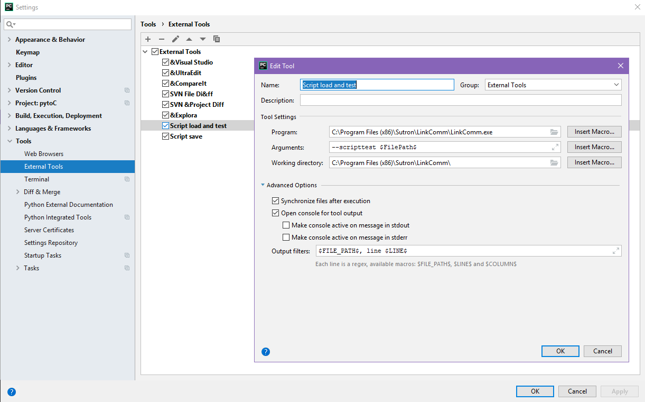Browse for Program path folder icon
The width and height of the screenshot is (645, 402).
point(554,132)
